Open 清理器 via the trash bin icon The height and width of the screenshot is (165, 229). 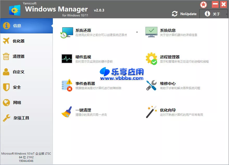click(x=6, y=56)
